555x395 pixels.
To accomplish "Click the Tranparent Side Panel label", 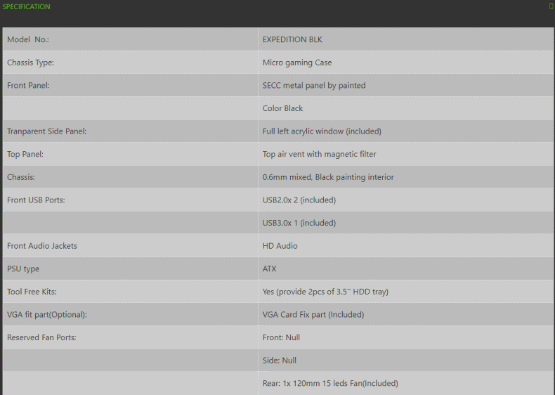I will pos(46,131).
